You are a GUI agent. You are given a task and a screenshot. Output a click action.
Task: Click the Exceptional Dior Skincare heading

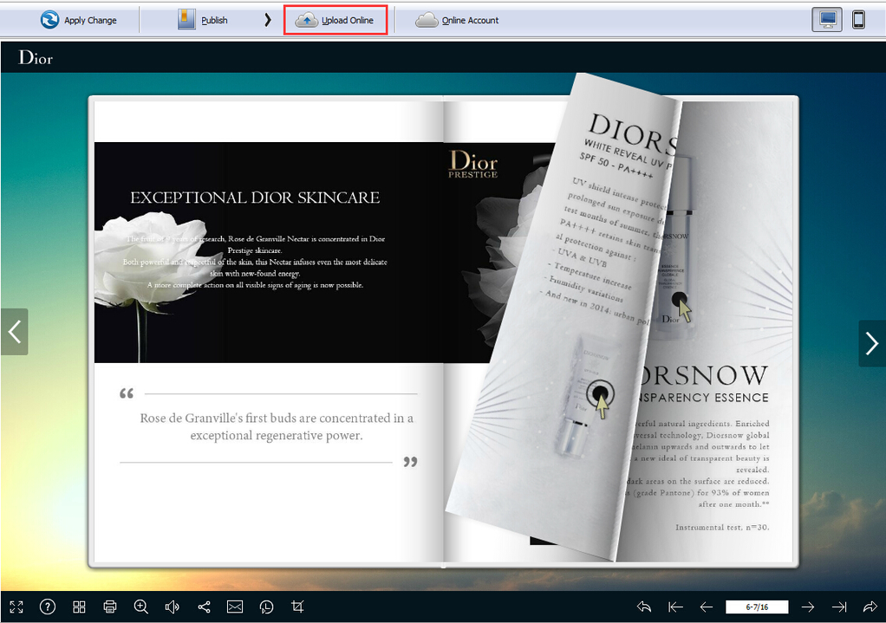click(255, 197)
